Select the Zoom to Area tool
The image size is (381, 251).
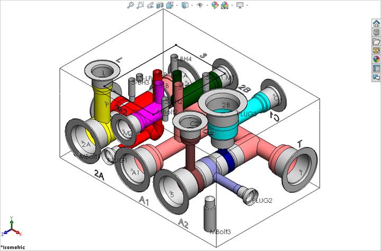[x=140, y=5]
